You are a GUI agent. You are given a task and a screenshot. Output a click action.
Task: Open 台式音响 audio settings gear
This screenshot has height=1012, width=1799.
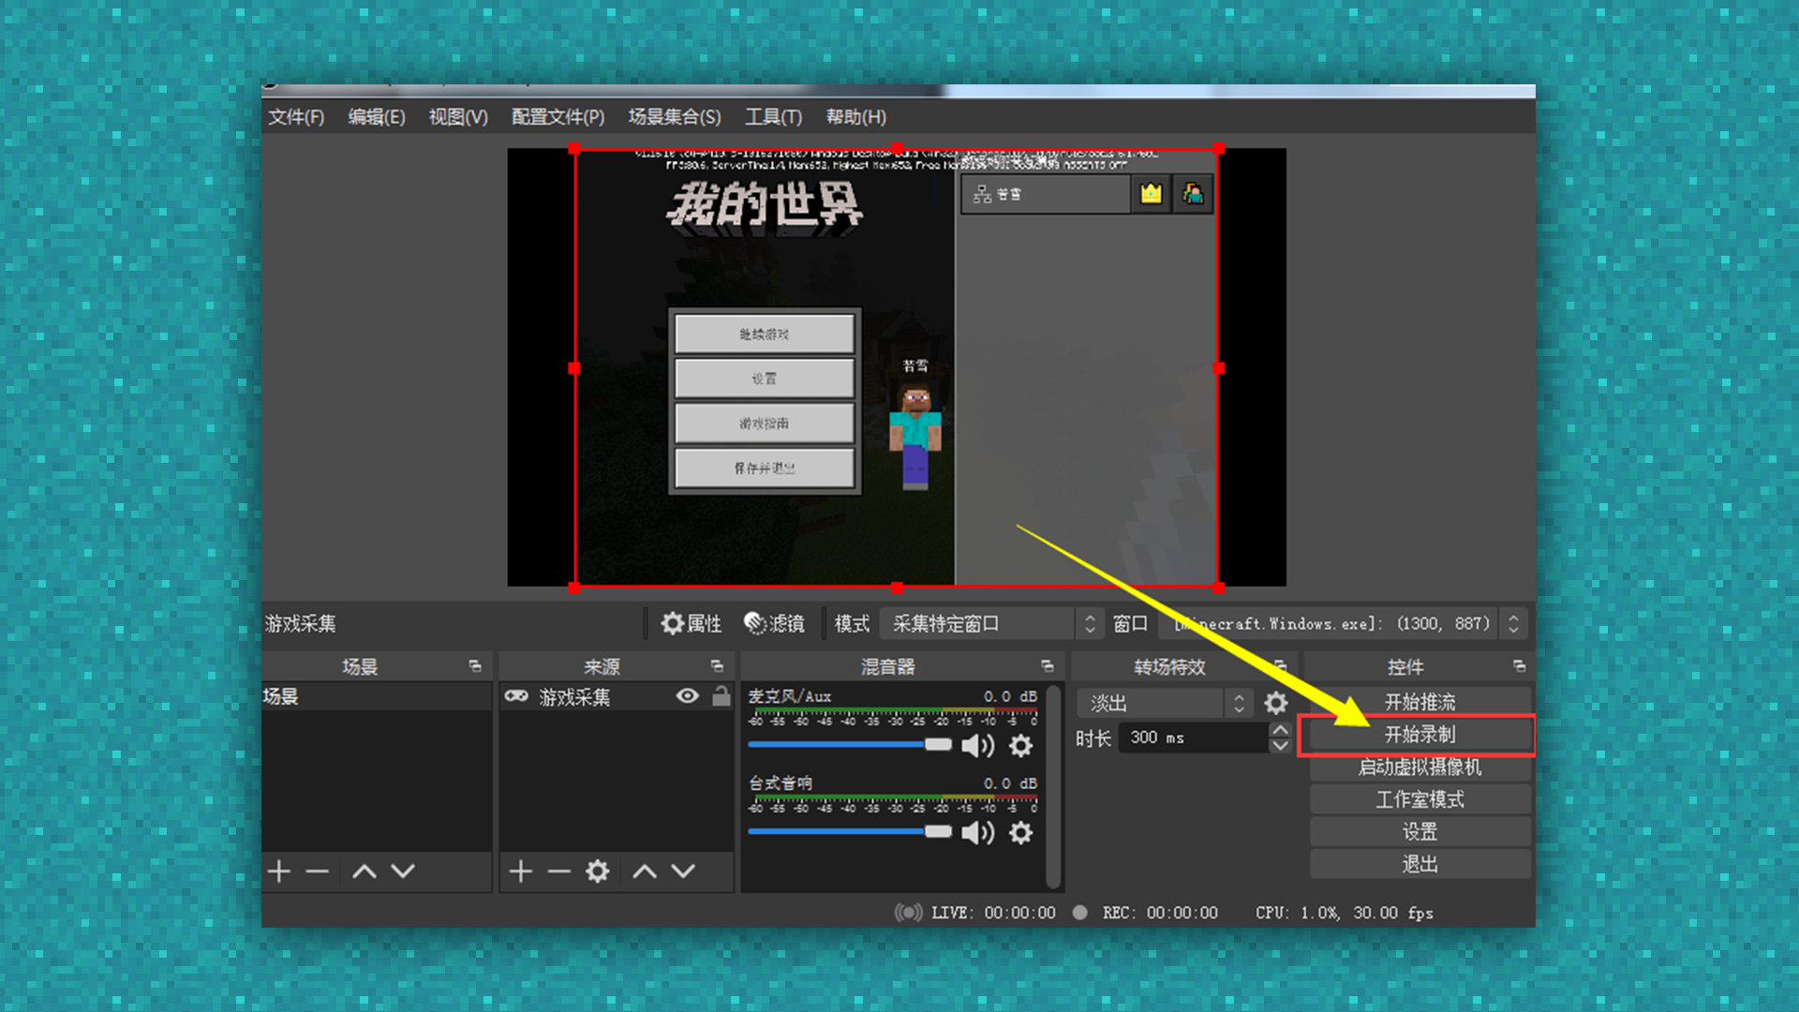[x=1021, y=833]
